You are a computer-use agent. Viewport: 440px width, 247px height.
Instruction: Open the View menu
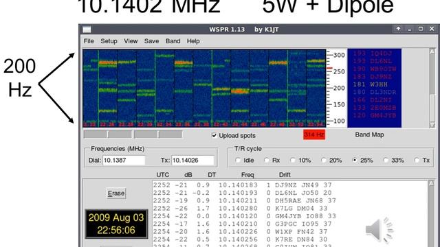click(x=131, y=41)
